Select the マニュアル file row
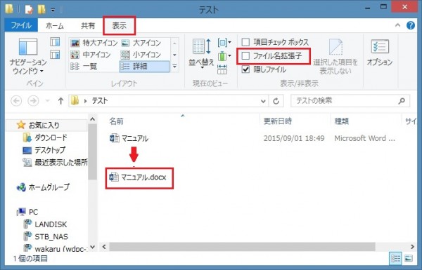Viewport: 422px width, 270px height. pyautogui.click(x=252, y=138)
